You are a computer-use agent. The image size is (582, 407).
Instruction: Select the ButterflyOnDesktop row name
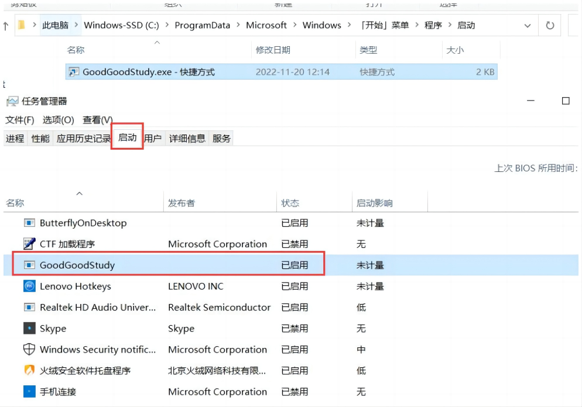[x=83, y=223]
